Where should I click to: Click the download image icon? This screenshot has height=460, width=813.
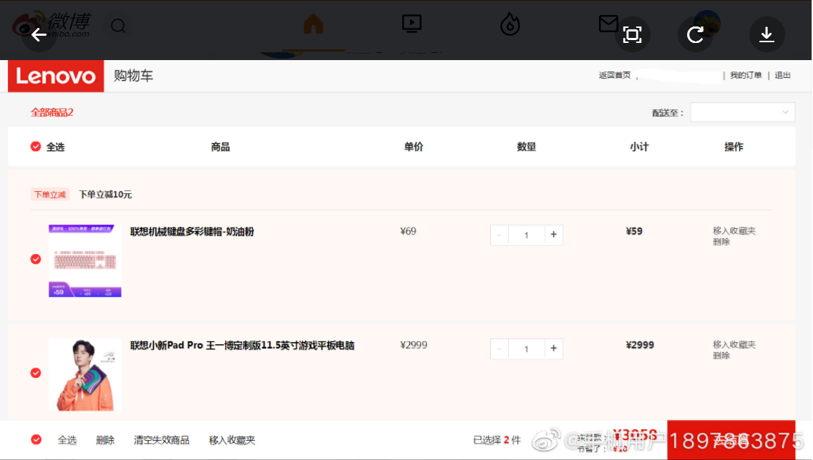[767, 35]
